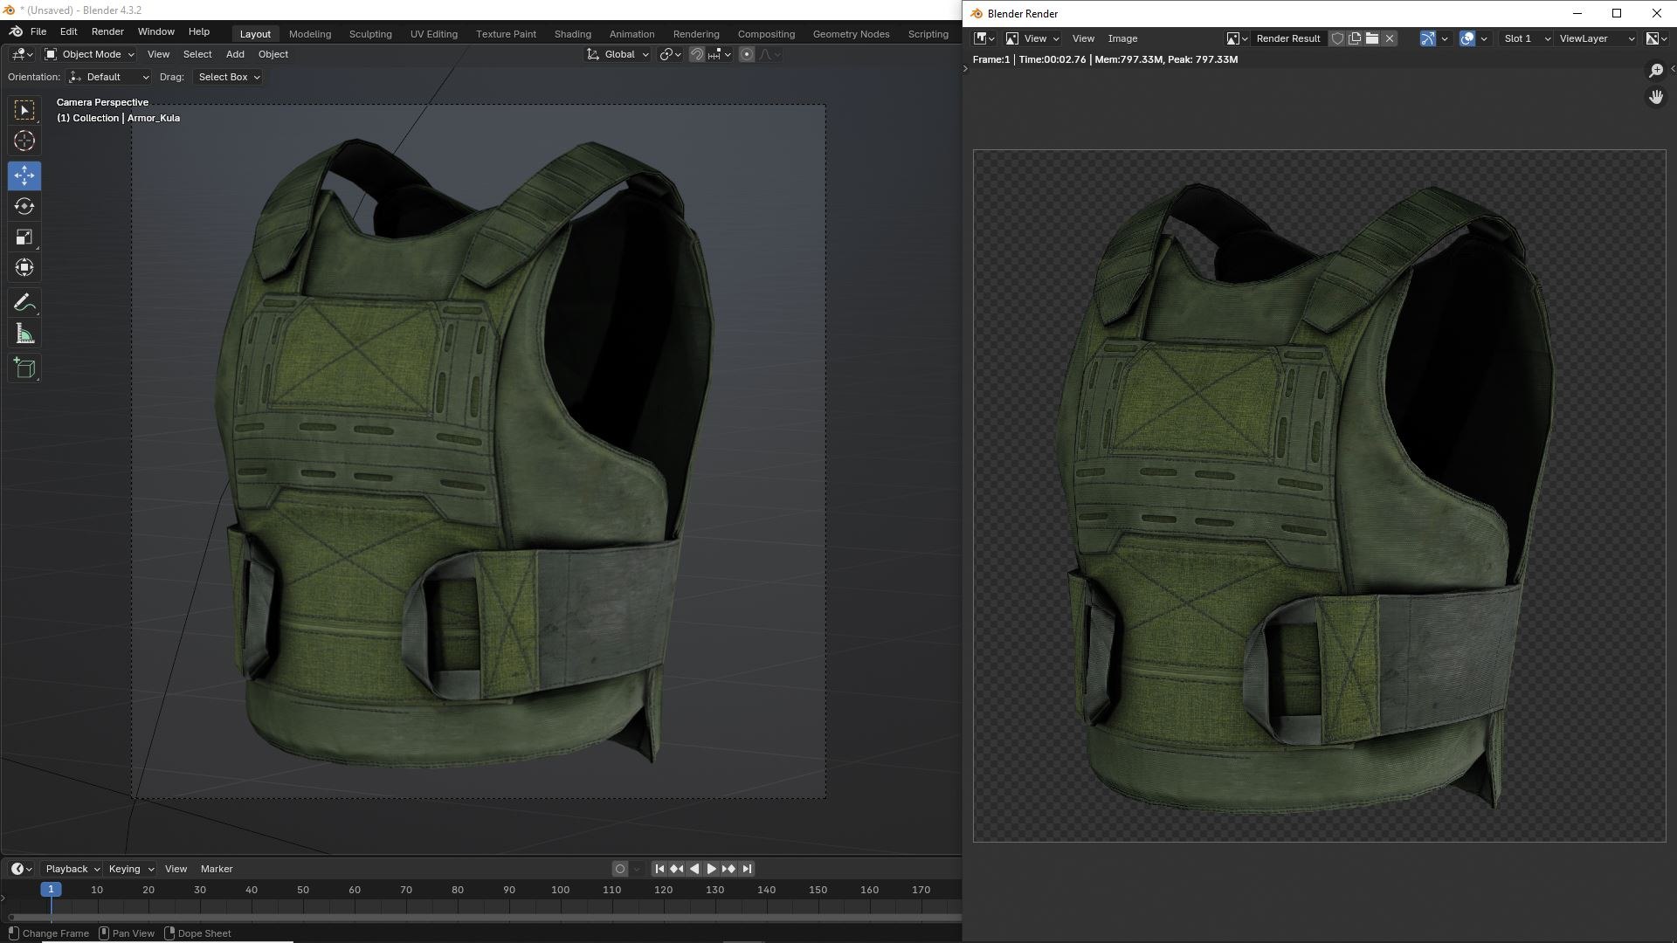Open the Playback popover in timeline
The width and height of the screenshot is (1677, 943).
[72, 869]
